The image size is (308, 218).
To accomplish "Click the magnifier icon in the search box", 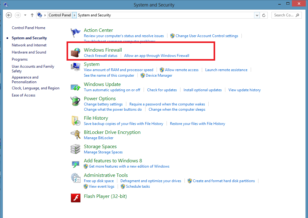I will pyautogui.click(x=297, y=15).
